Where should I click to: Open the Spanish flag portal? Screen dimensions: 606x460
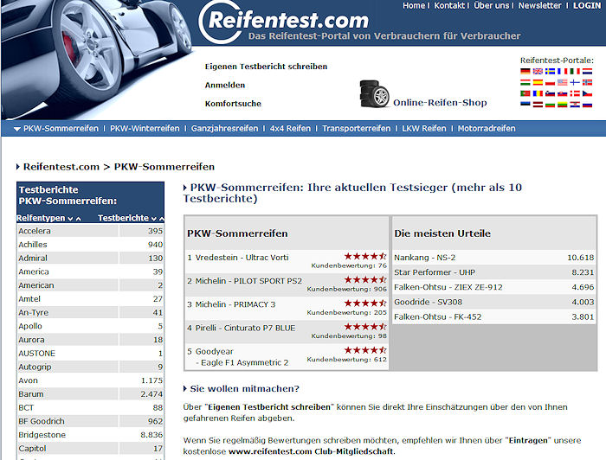[538, 82]
